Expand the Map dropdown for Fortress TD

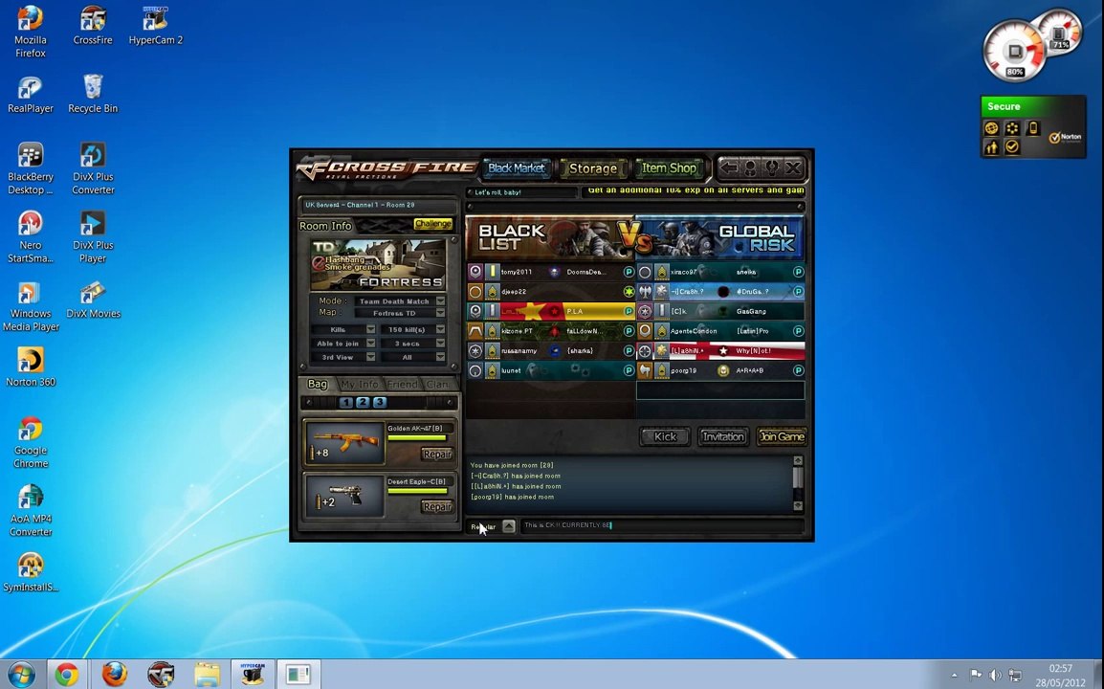440,312
